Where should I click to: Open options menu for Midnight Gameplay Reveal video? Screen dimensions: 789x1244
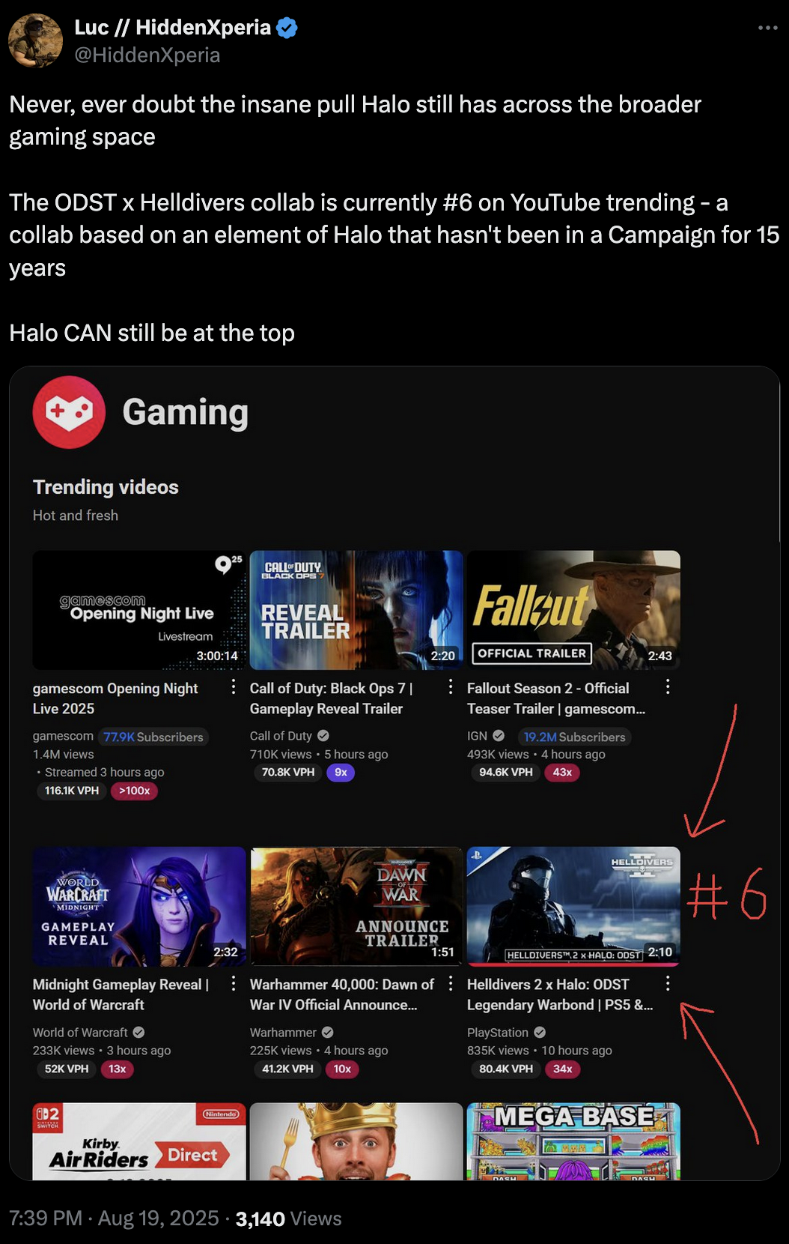tap(234, 982)
